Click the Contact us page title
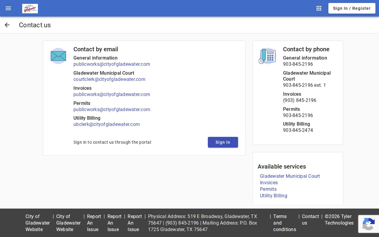 35,25
